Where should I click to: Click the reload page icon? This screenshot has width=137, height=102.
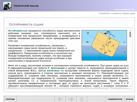(82, 99)
